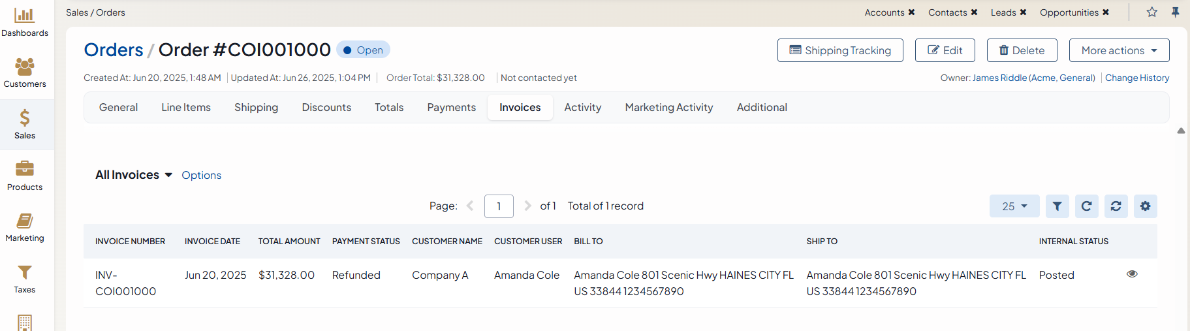The width and height of the screenshot is (1190, 331).
Task: View invoice INV-COI001000 via eye icon
Action: click(1132, 274)
